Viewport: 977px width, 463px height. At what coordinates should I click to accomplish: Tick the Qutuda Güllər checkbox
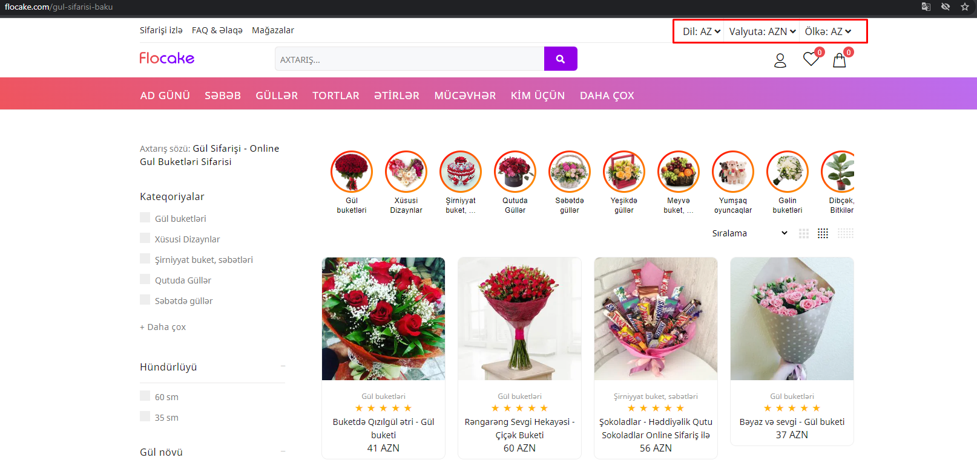pos(145,279)
